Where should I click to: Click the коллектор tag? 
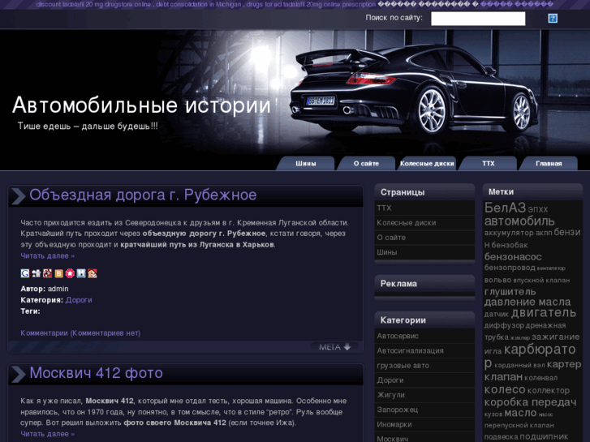[x=549, y=391]
